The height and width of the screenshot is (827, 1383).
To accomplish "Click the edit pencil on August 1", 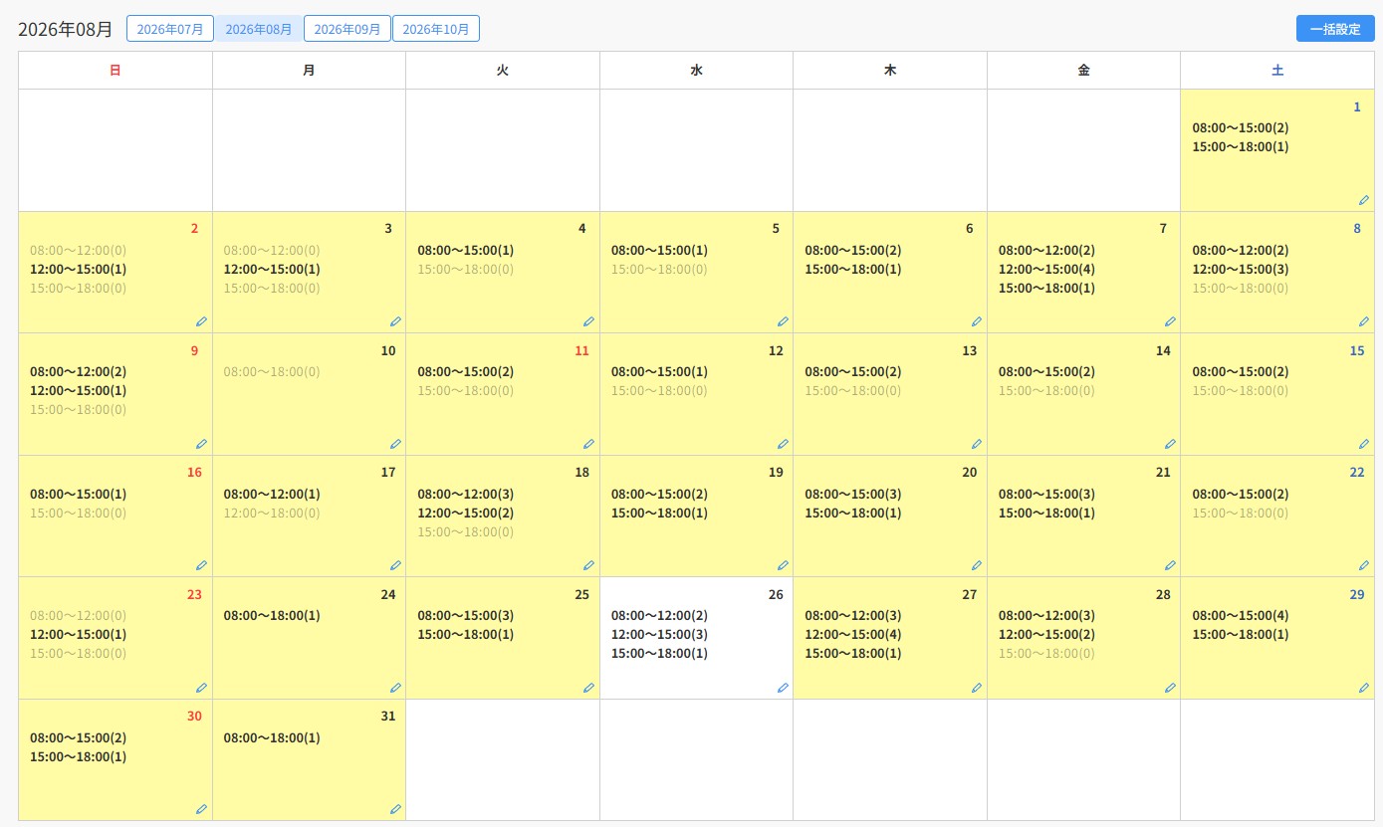I will point(1364,200).
